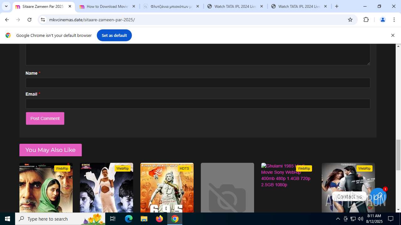The height and width of the screenshot is (225, 401).
Task: Open Ghulami 1985 Hindi Movie link
Action: click(x=285, y=175)
